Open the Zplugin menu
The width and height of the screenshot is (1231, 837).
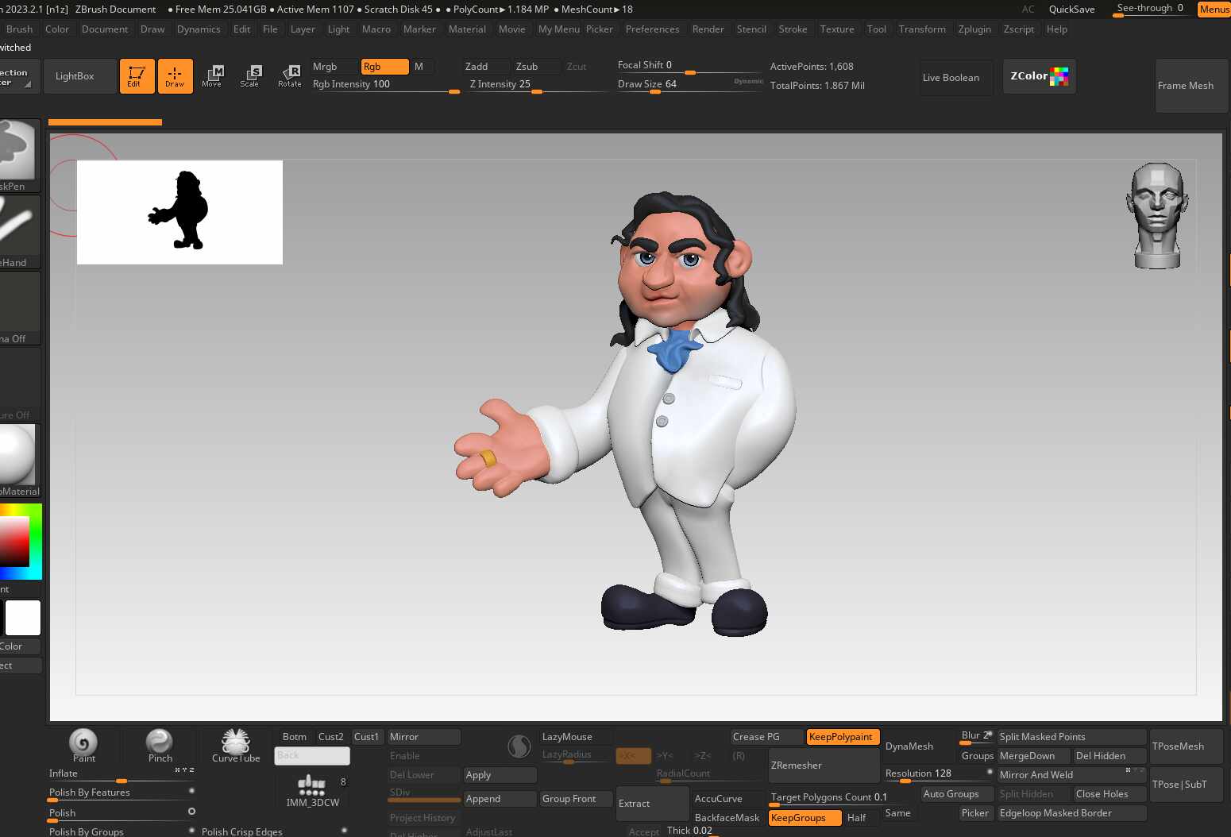(x=974, y=29)
